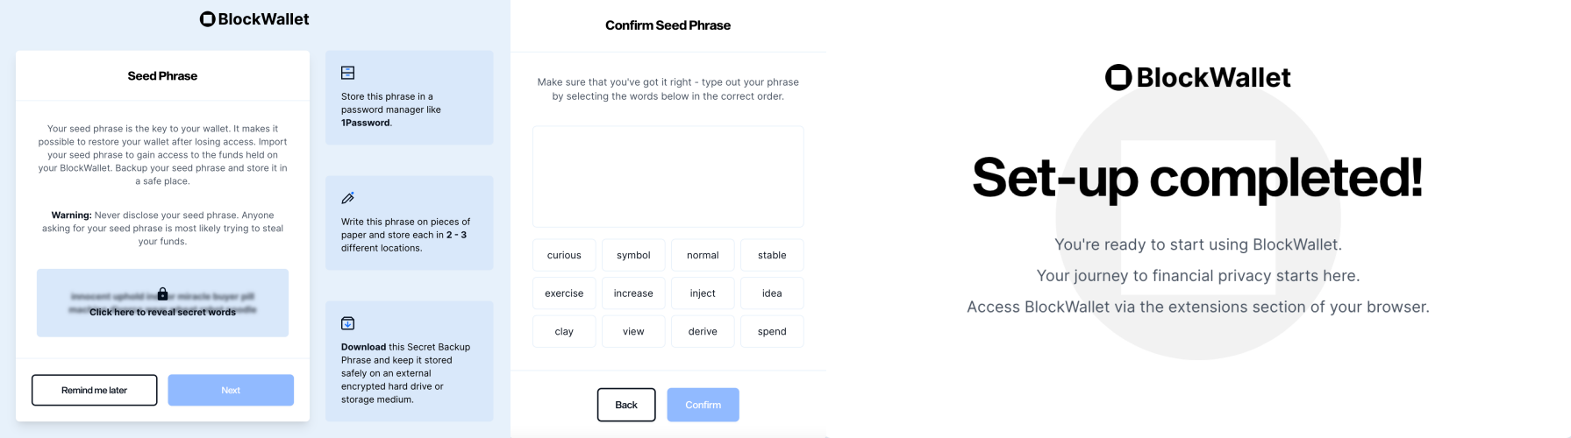Choose the seed word "normal"

pos(703,255)
